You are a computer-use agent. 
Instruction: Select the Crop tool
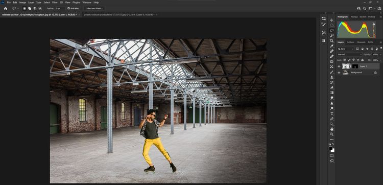(331, 41)
